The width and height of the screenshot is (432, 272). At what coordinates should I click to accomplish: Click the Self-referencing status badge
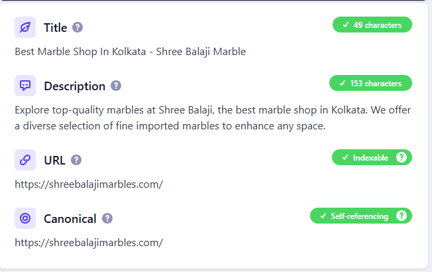tap(354, 216)
